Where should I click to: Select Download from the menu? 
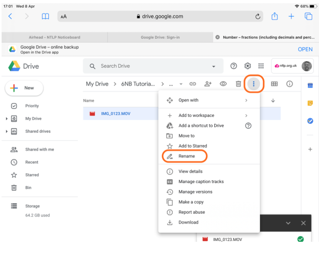point(209,223)
